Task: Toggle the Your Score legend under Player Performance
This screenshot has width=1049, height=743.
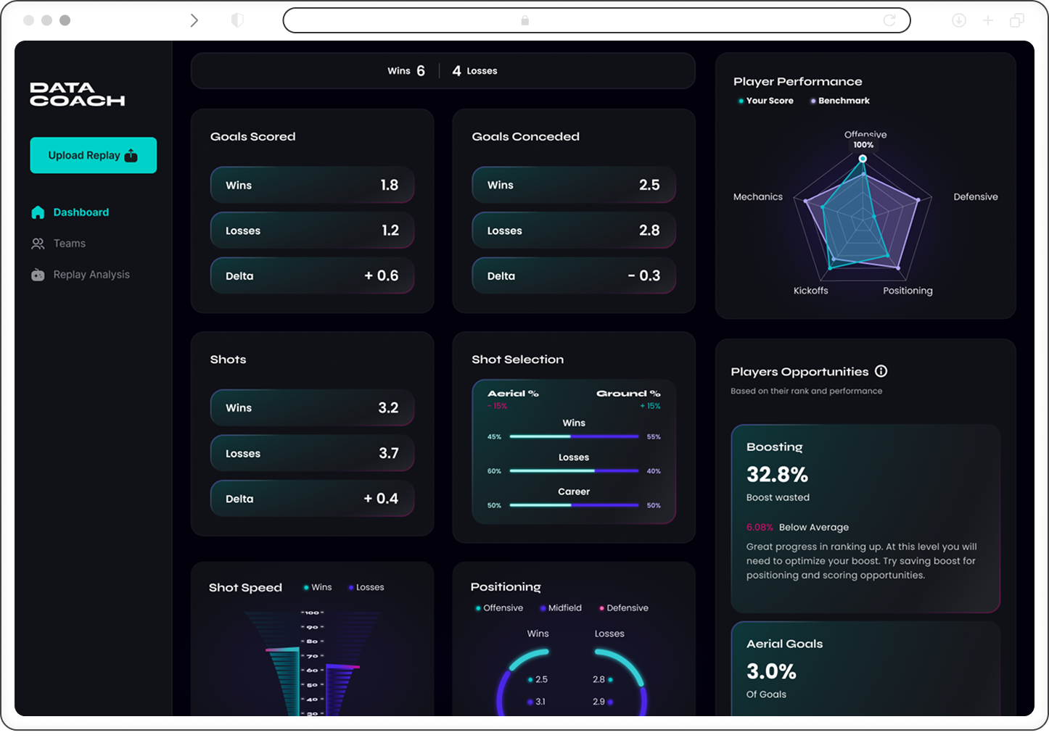Action: pos(765,101)
